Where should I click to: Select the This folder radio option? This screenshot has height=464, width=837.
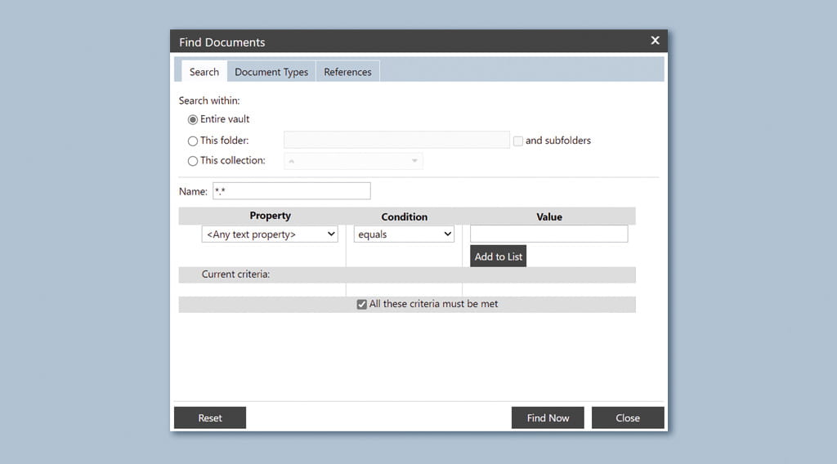click(193, 141)
